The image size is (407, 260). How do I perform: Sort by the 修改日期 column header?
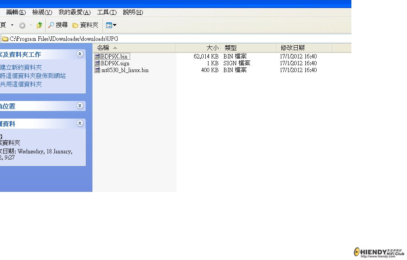[x=305, y=48]
